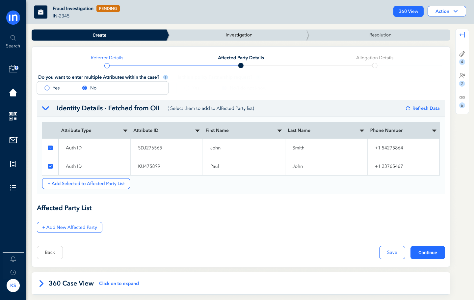Open the Action dropdown menu

pyautogui.click(x=446, y=11)
